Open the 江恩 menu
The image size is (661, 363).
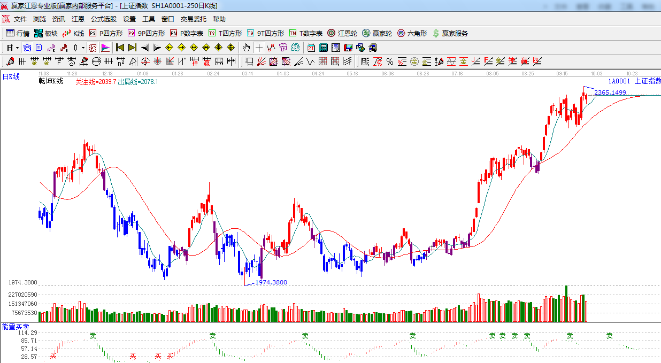coord(78,19)
